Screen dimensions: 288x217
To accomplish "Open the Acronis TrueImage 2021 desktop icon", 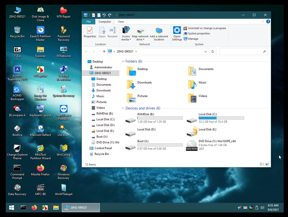I will tap(17, 73).
